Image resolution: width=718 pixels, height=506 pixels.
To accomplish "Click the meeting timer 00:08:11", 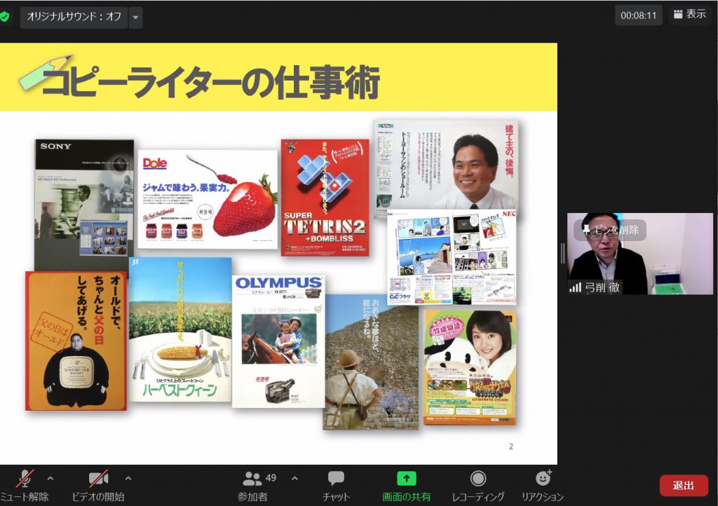I will point(638,15).
